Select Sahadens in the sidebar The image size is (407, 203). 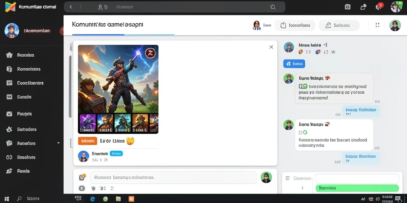tap(27, 129)
